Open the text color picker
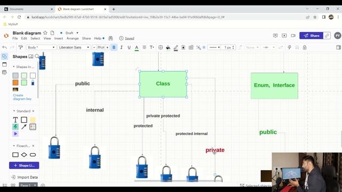Screen dimensions: 342x192 pyautogui.click(x=137, y=47)
